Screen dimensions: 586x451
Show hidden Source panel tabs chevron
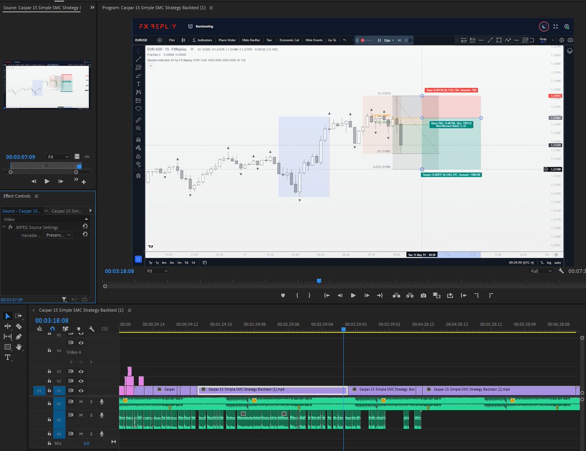[x=91, y=8]
